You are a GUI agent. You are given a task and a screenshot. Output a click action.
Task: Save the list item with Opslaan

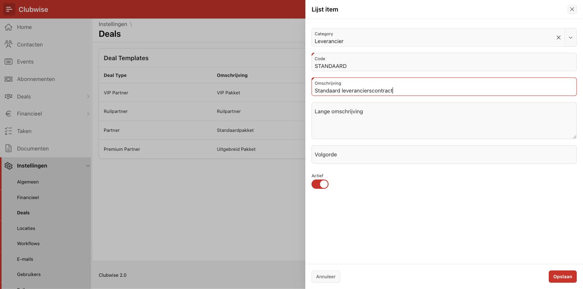563,277
